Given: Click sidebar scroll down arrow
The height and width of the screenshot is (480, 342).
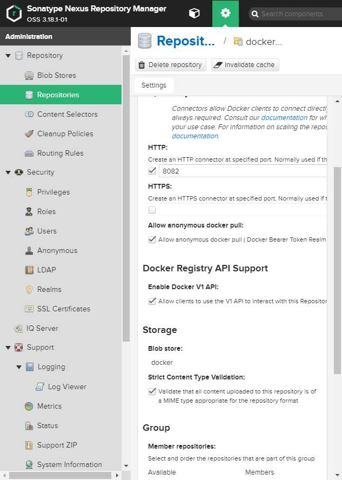Looking at the screenshot, I should point(126,465).
